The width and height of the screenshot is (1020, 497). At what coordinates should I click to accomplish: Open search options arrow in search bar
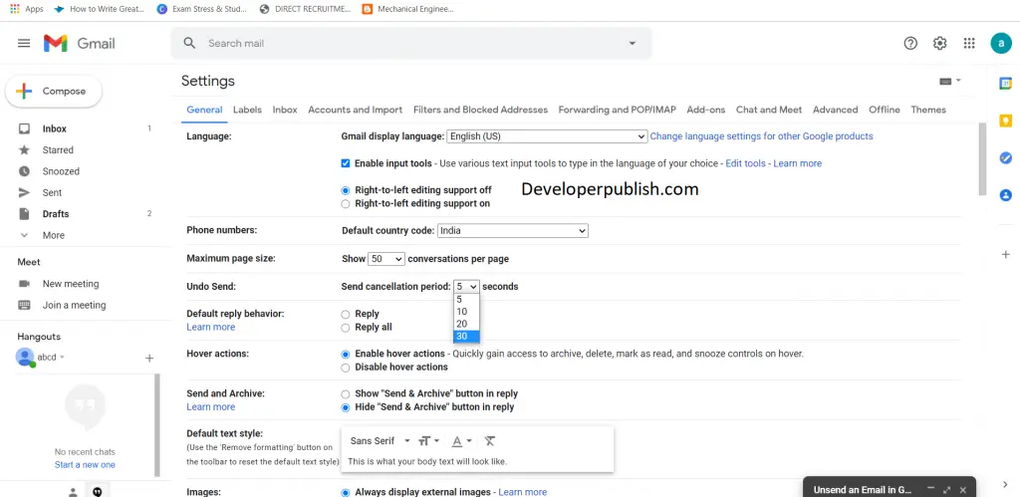(632, 43)
